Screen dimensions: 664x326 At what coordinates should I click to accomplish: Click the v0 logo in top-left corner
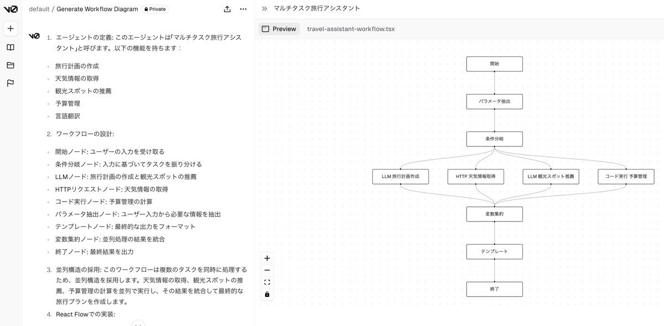(x=10, y=9)
